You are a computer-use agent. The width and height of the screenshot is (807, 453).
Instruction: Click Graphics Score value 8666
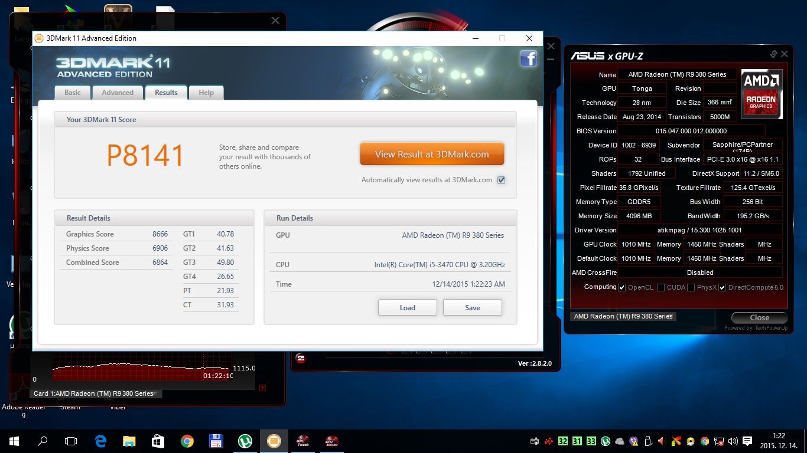tap(160, 234)
